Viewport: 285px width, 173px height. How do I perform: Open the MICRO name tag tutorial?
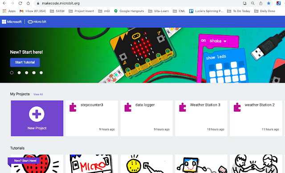(92, 164)
